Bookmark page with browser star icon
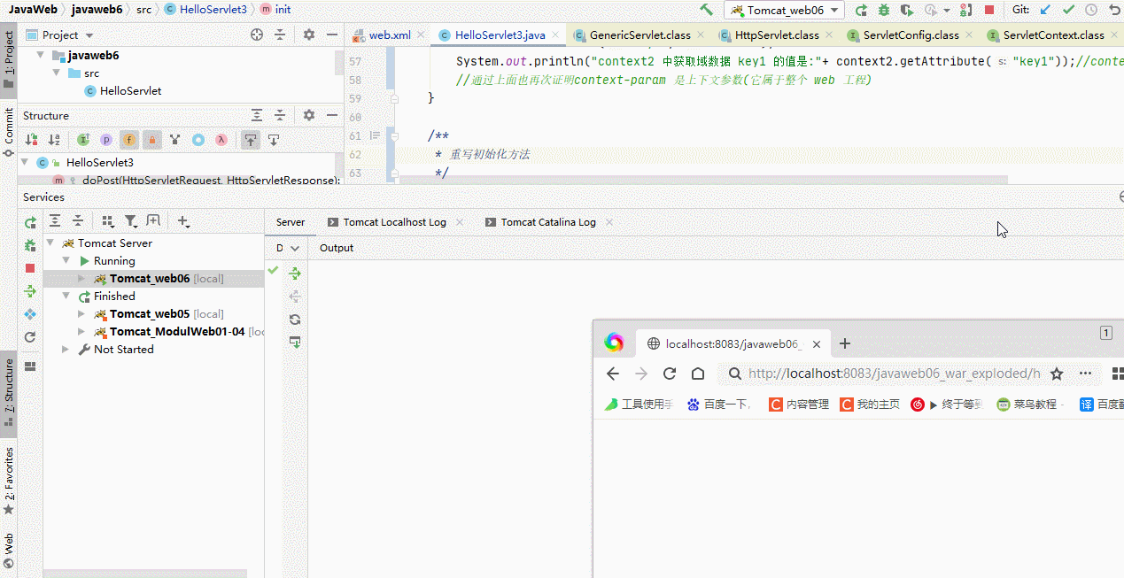1124x578 pixels. coord(1057,374)
